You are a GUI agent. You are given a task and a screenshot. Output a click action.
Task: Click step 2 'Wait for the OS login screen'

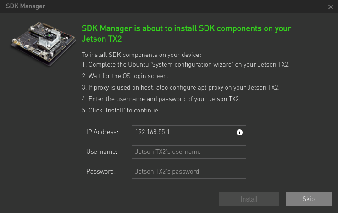pos(125,76)
